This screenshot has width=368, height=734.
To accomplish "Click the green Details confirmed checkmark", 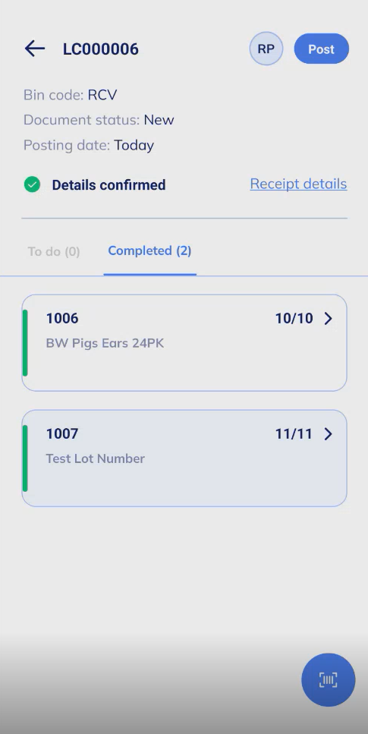I will 33,184.
